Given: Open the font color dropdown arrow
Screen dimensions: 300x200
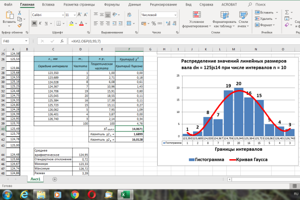Looking at the screenshot, I should pyautogui.click(x=86, y=23).
